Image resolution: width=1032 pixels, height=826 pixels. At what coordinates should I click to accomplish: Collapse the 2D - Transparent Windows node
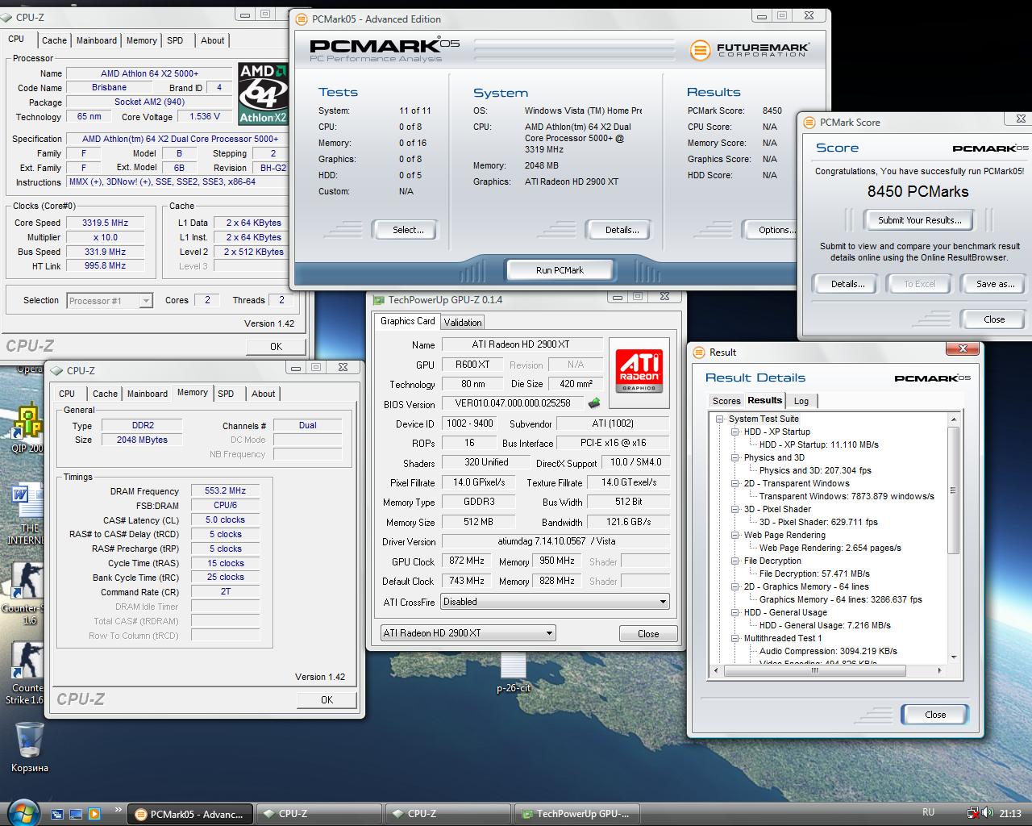(x=735, y=483)
